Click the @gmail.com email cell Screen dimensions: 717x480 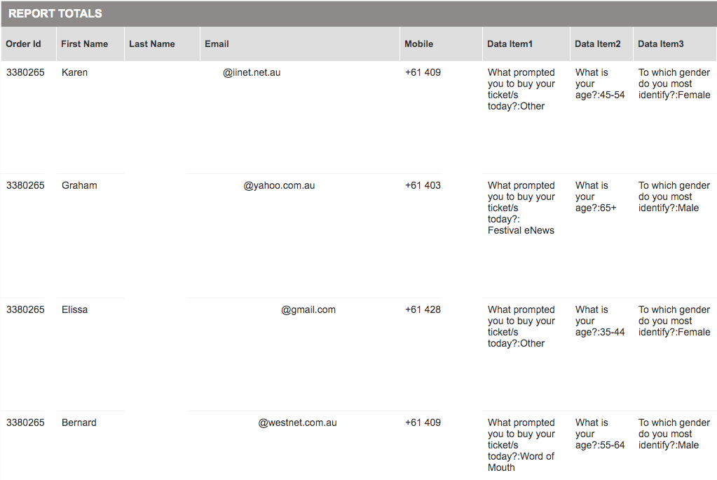[308, 309]
